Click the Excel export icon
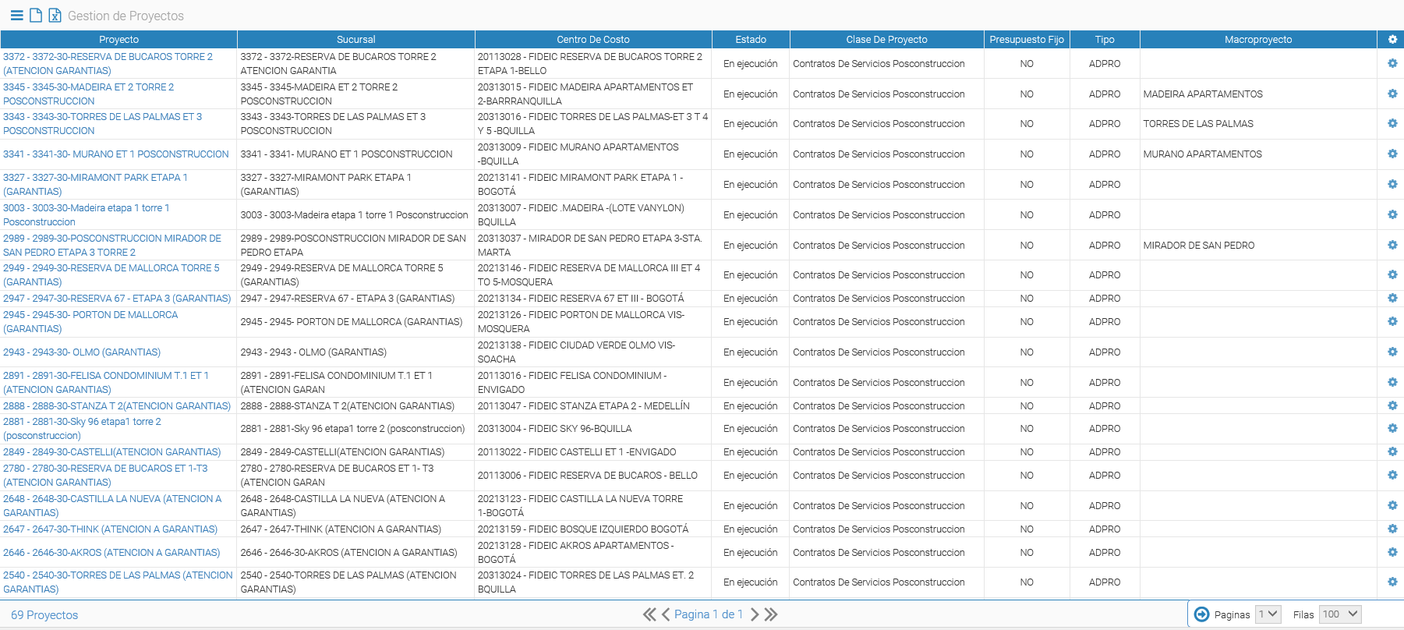 pos(55,15)
